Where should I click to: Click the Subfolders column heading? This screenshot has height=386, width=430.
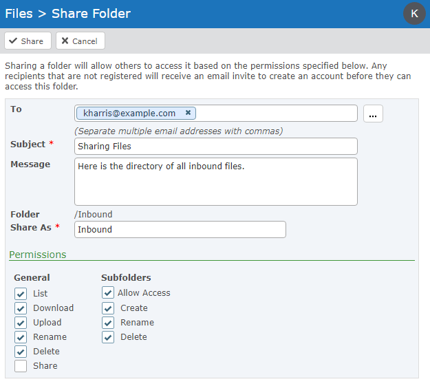126,278
